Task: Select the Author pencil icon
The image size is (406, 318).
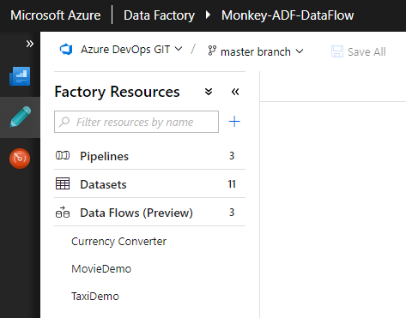Action: click(21, 117)
